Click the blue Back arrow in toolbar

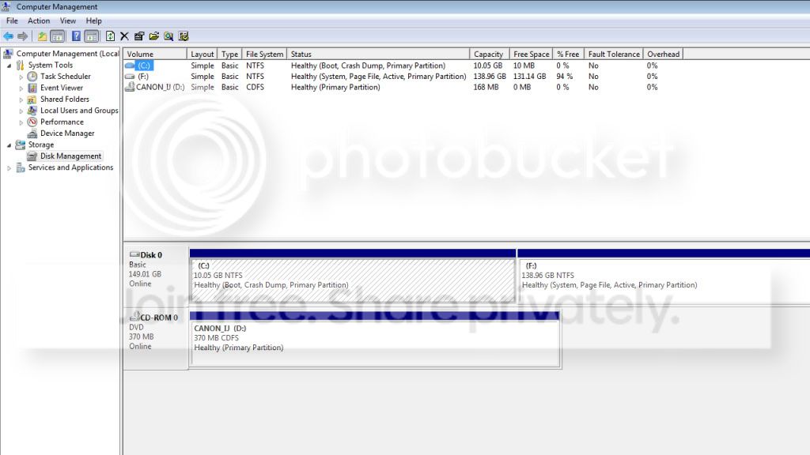8,36
